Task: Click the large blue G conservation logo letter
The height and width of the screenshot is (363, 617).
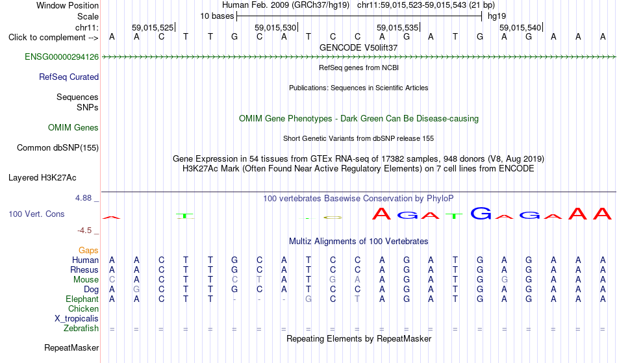Action: (x=481, y=213)
